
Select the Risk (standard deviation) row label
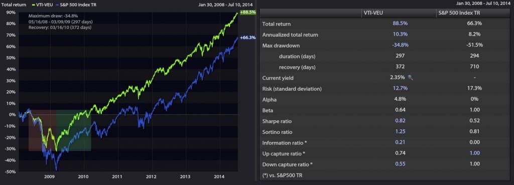[292, 89]
